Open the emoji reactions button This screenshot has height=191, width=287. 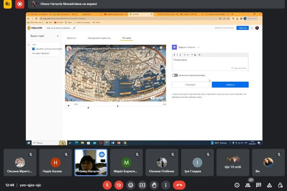[131, 185]
